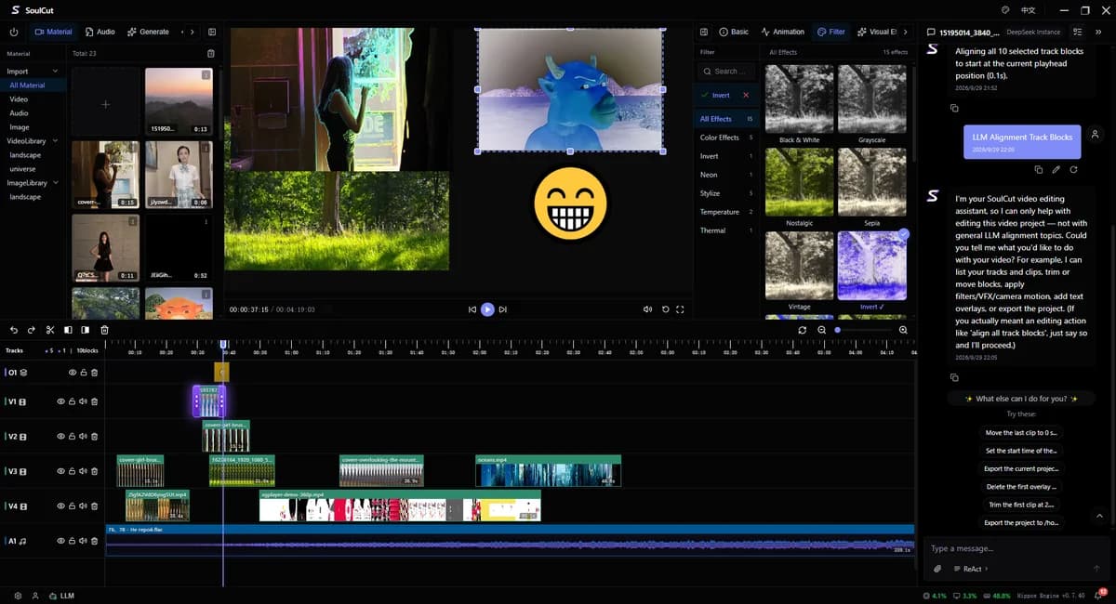
Task: Redo the last timeline edit
Action: click(x=32, y=330)
